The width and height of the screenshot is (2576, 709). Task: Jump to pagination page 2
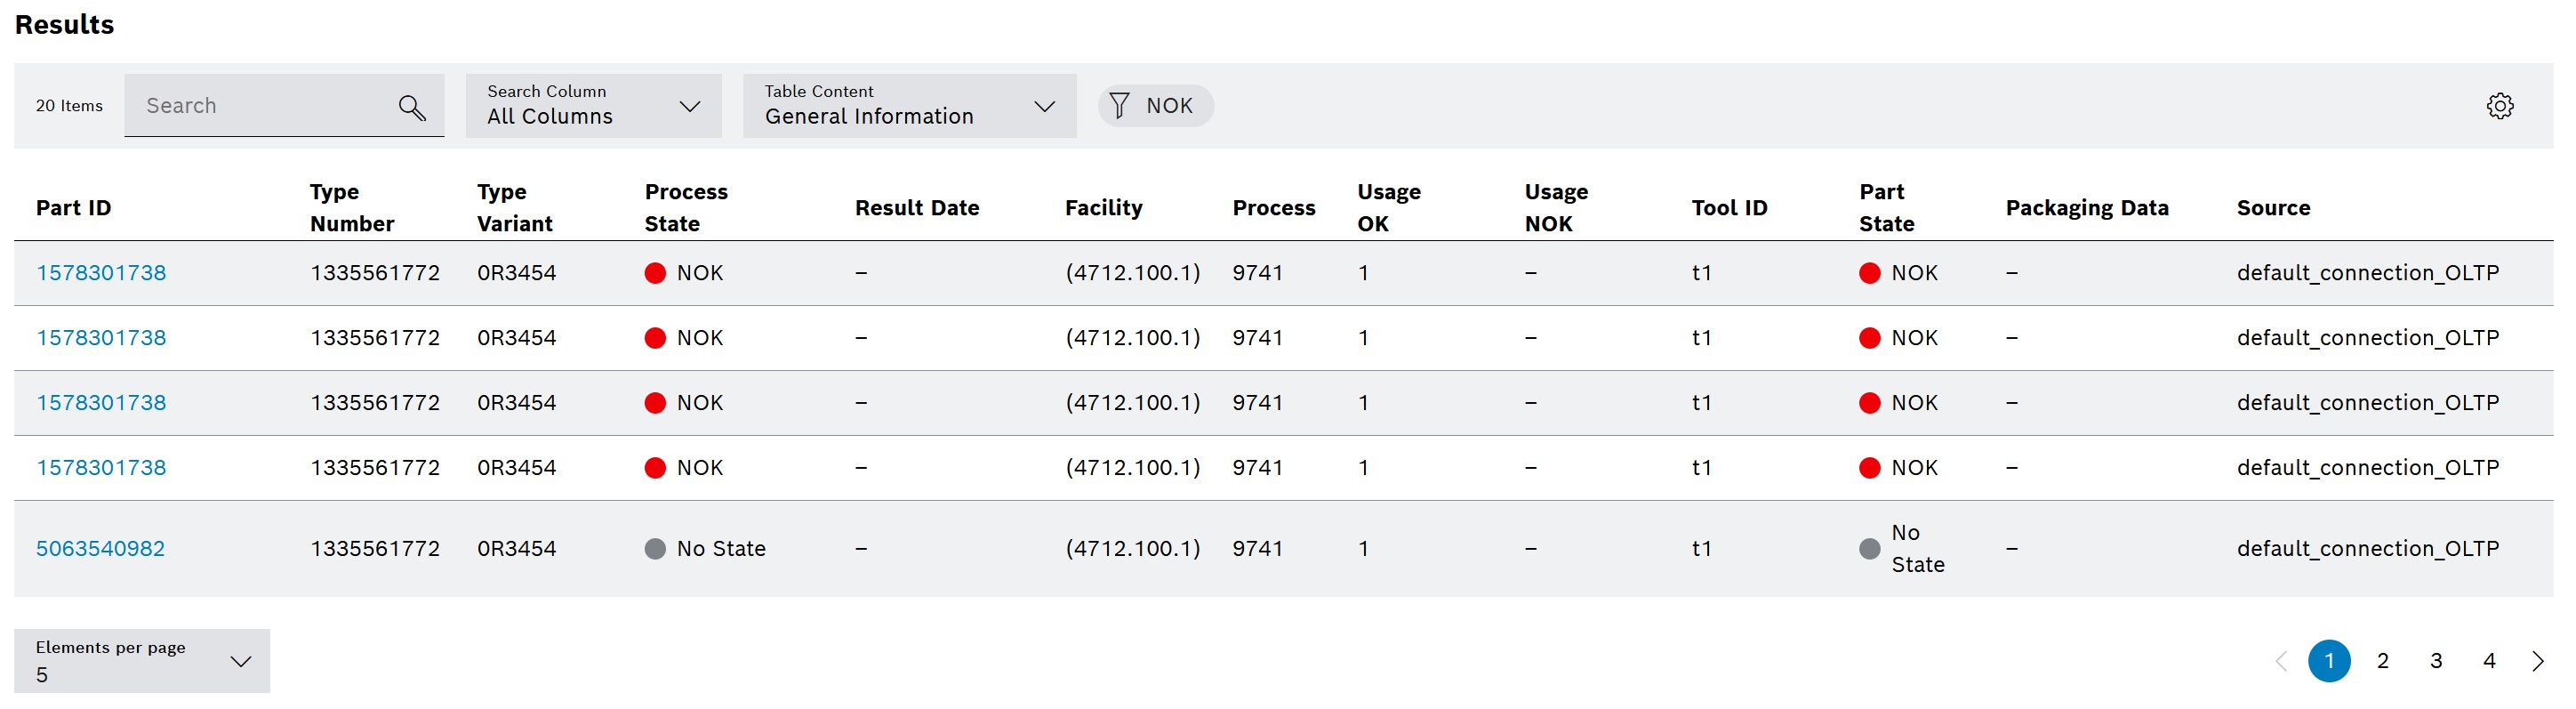[x=2382, y=661]
